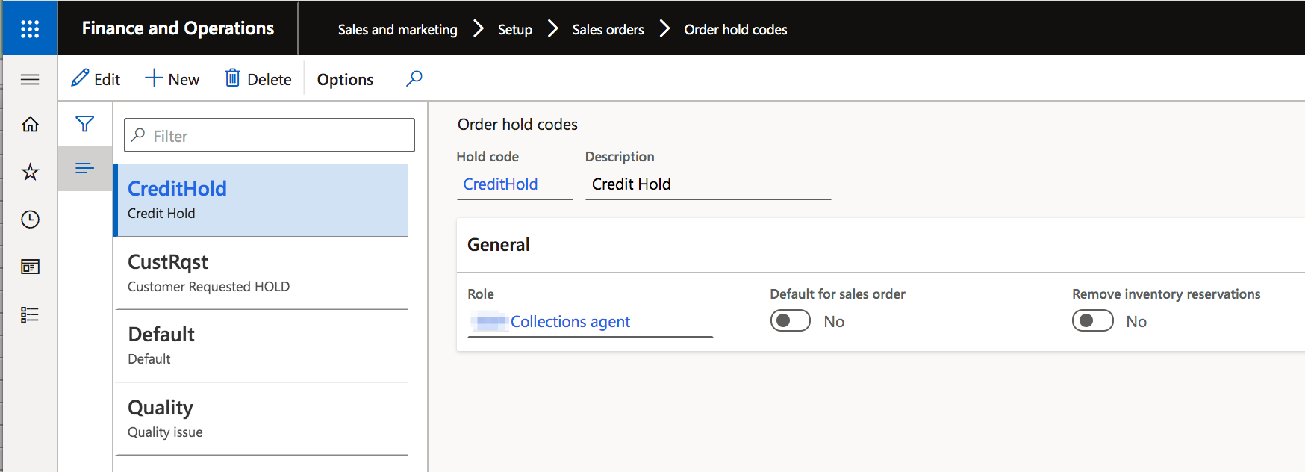Image resolution: width=1305 pixels, height=472 pixels.
Task: Create a New hold code
Action: coord(172,79)
